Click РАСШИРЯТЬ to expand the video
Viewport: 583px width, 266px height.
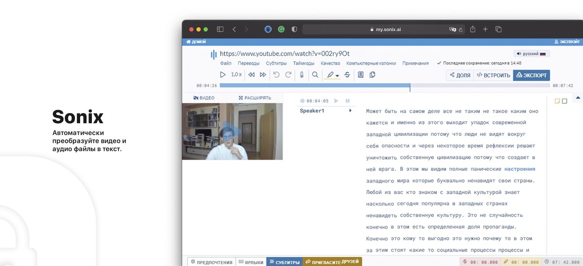(255, 98)
